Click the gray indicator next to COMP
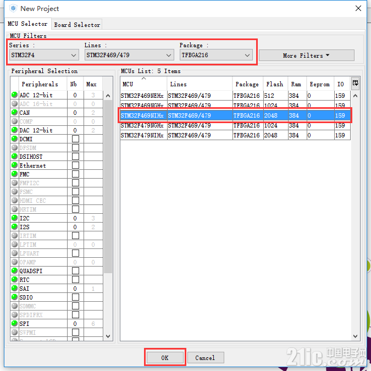 tap(14, 121)
